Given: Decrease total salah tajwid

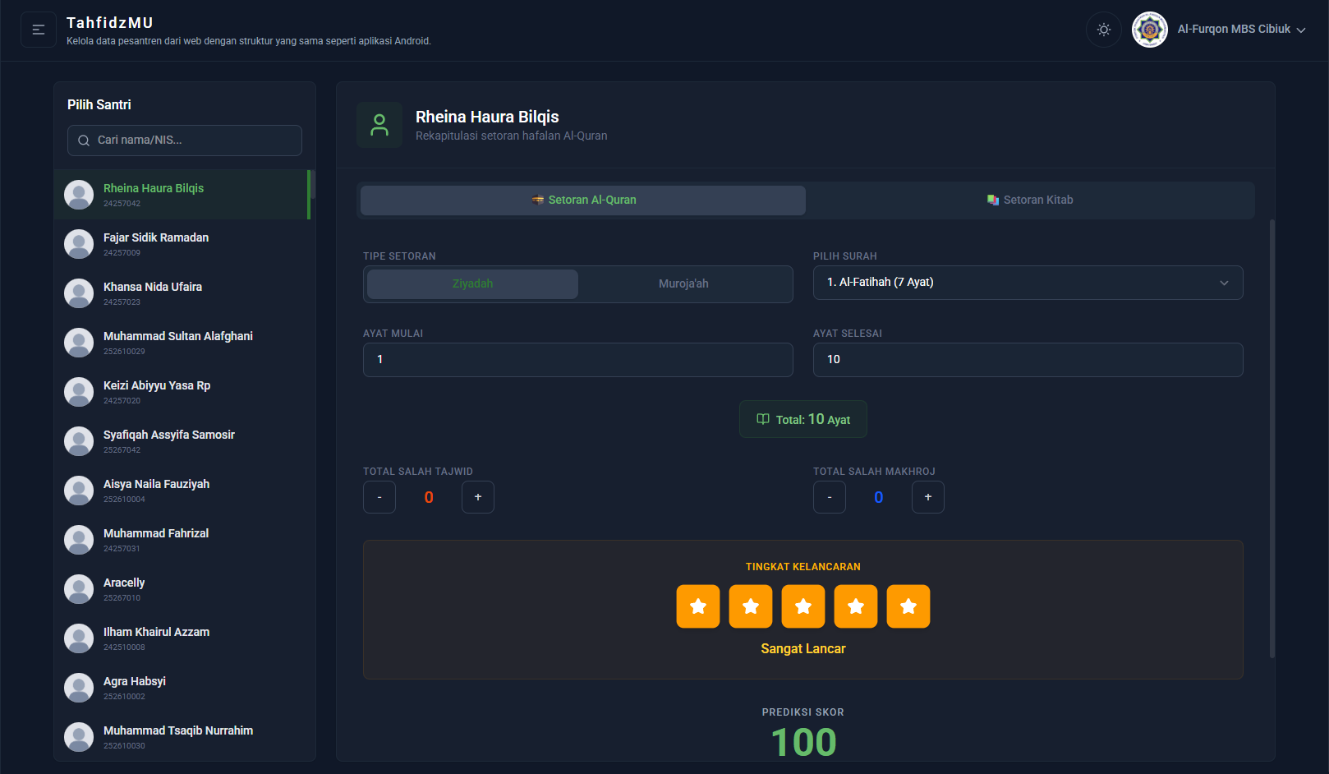Looking at the screenshot, I should click(x=379, y=497).
